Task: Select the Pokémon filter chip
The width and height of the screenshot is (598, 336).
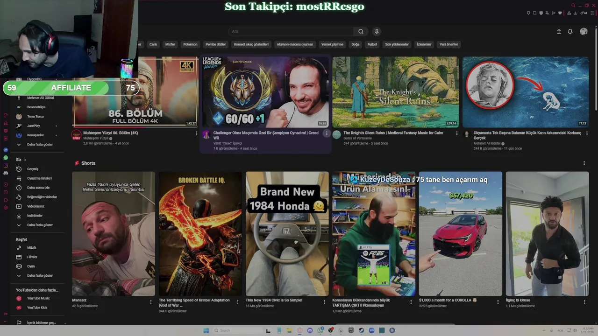Action: point(190,44)
